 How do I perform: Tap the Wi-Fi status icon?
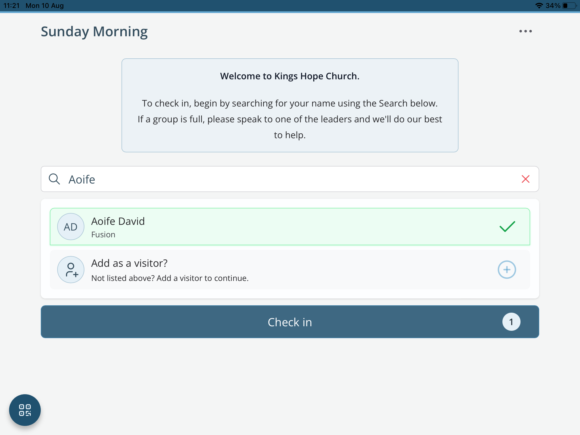(539, 6)
